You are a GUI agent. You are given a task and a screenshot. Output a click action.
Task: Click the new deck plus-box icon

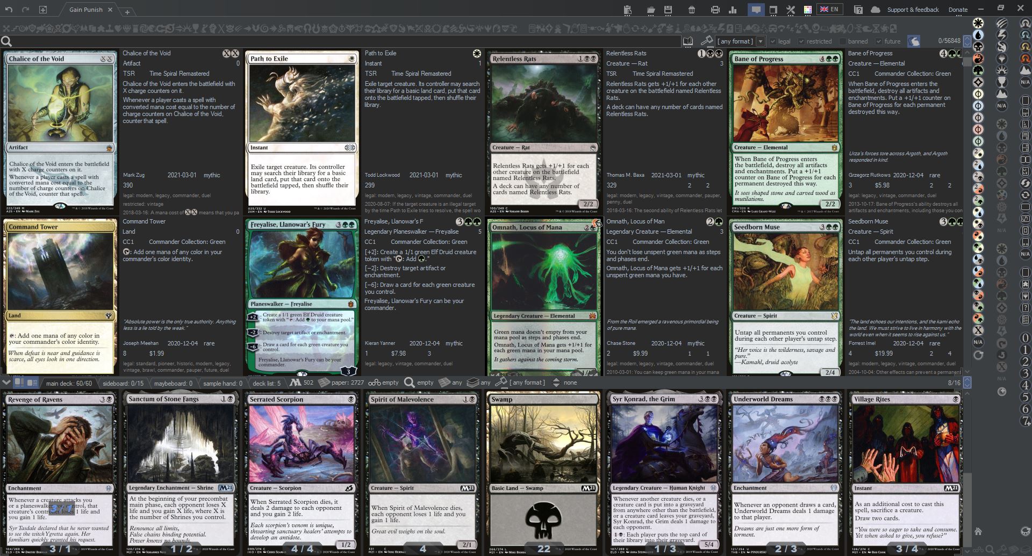(43, 10)
